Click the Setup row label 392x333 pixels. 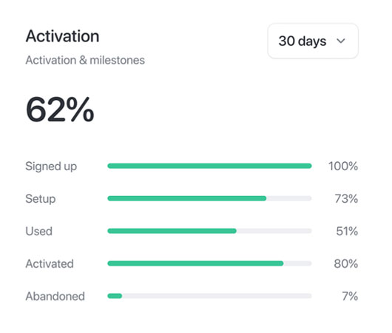(41, 199)
